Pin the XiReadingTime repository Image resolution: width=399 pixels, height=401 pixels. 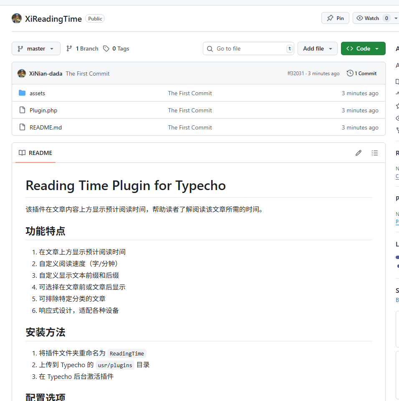click(x=335, y=18)
